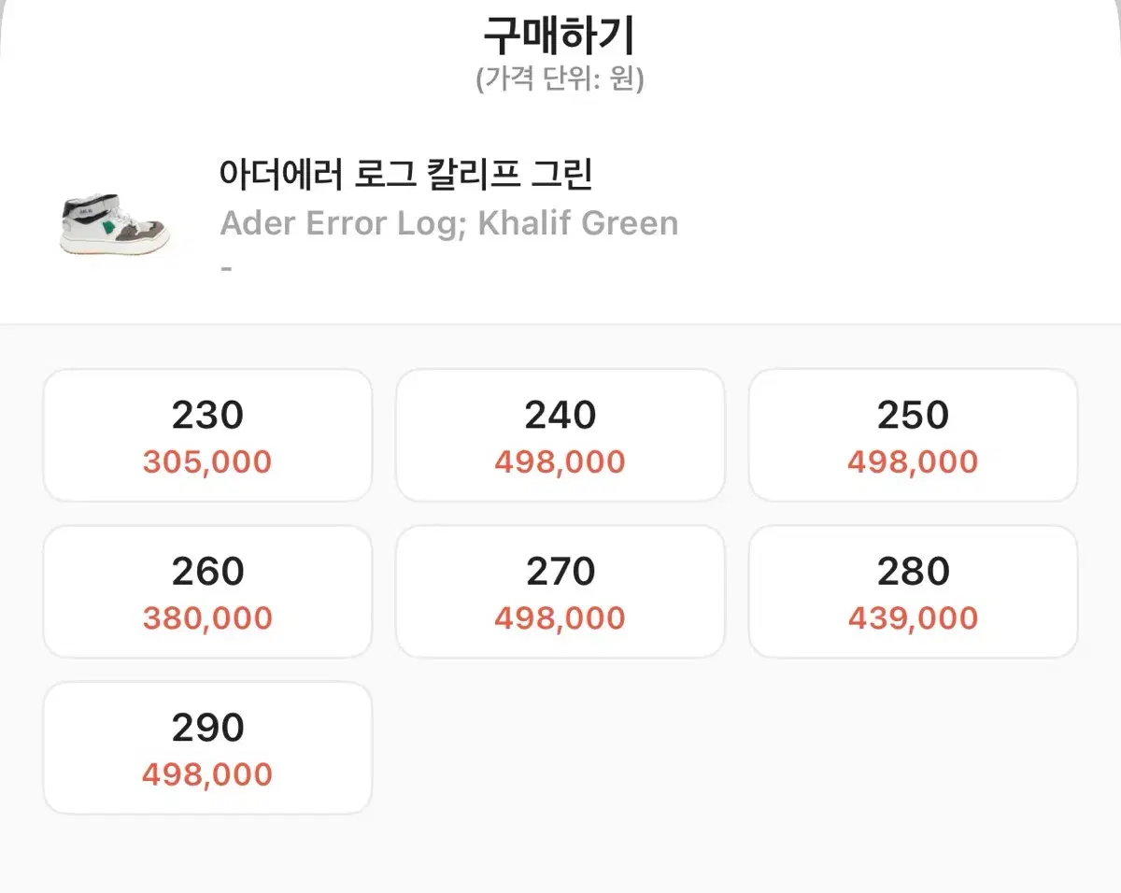Click the dash below the product subtitle
The height and width of the screenshot is (893, 1121).
click(x=226, y=268)
